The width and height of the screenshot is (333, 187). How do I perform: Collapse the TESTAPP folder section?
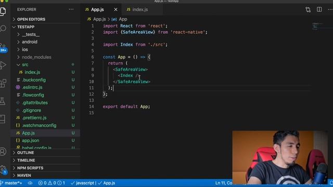(x=45, y=27)
